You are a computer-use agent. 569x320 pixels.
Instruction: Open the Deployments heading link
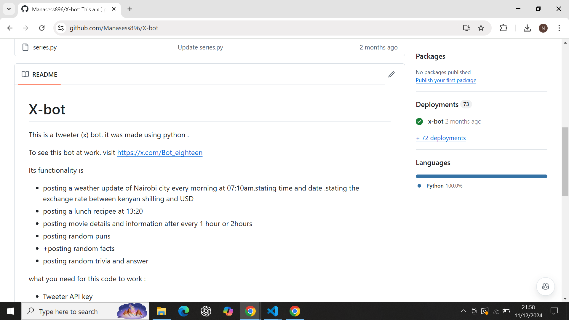coord(437,105)
